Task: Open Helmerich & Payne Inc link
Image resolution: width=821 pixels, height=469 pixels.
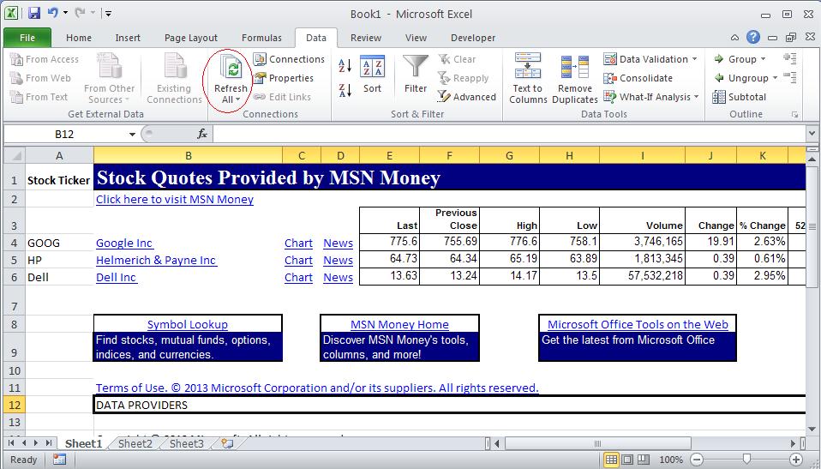Action: tap(156, 261)
